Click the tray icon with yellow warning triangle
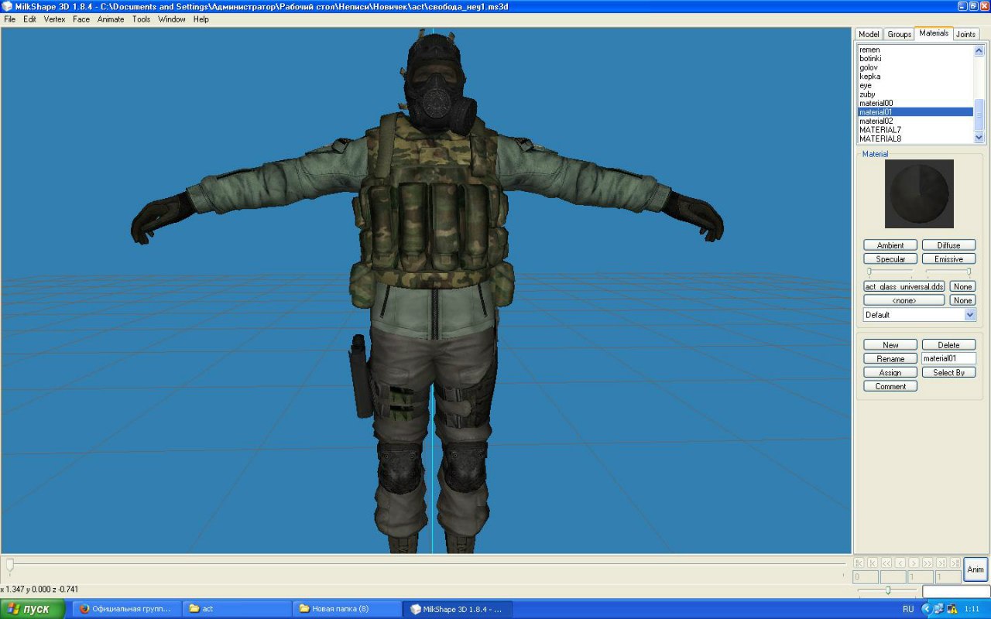Image resolution: width=991 pixels, height=619 pixels. click(952, 609)
